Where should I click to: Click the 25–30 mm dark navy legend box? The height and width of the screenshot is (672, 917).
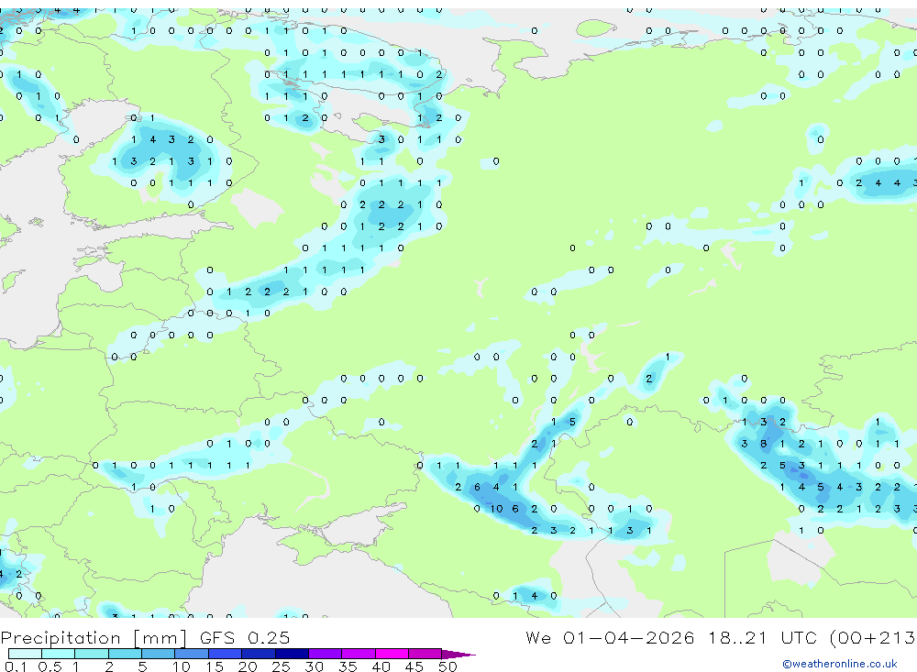(x=292, y=654)
